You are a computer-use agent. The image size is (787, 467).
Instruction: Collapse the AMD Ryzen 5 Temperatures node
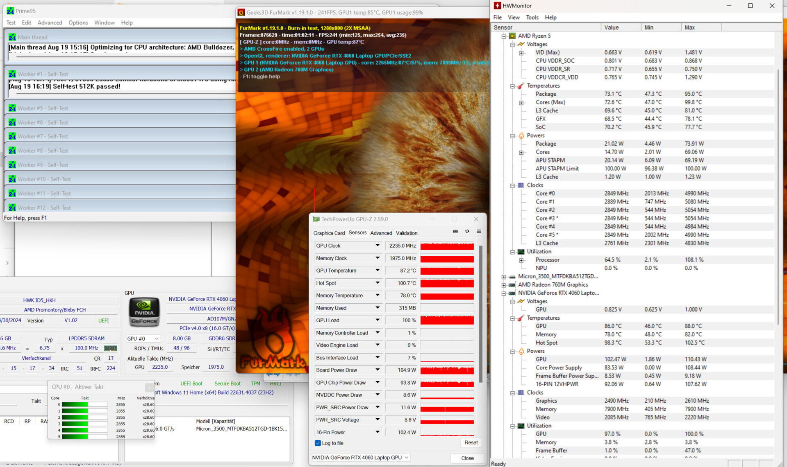point(512,86)
